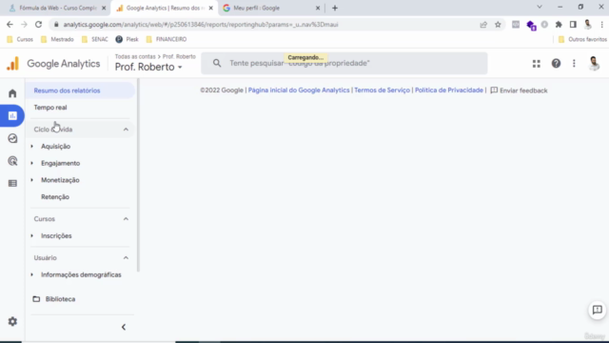Open the FINANCEIRO bookmarks folder
609x343 pixels.
pos(167,39)
